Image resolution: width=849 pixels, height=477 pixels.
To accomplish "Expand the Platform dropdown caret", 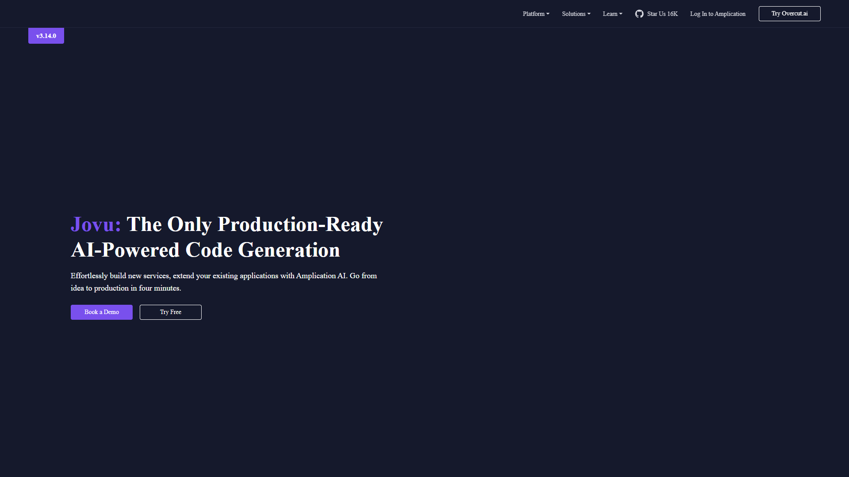I will [x=548, y=14].
